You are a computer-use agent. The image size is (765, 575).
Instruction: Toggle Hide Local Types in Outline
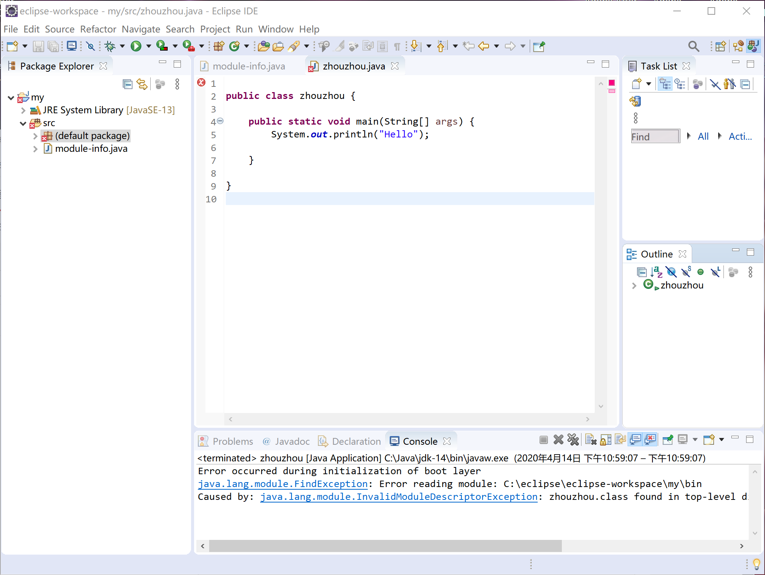tap(715, 272)
